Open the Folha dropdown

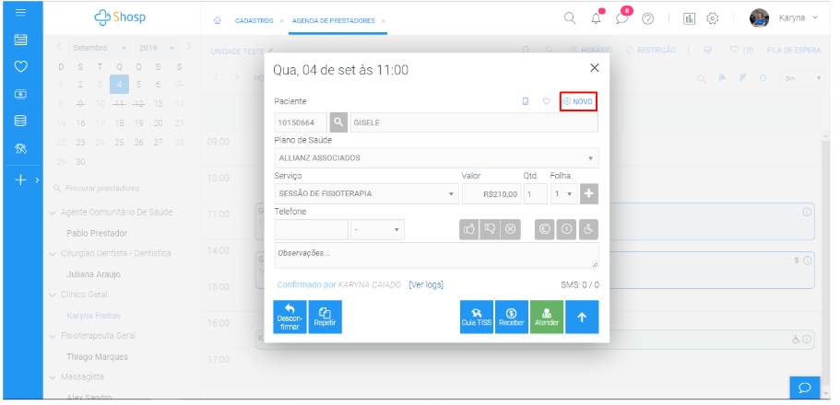[564, 193]
